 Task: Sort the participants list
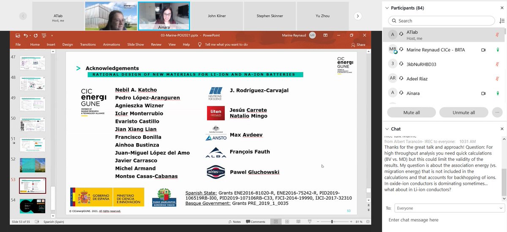[x=502, y=21]
